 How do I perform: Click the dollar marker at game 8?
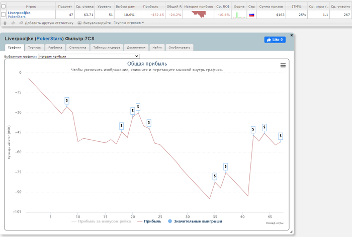[x=67, y=101]
